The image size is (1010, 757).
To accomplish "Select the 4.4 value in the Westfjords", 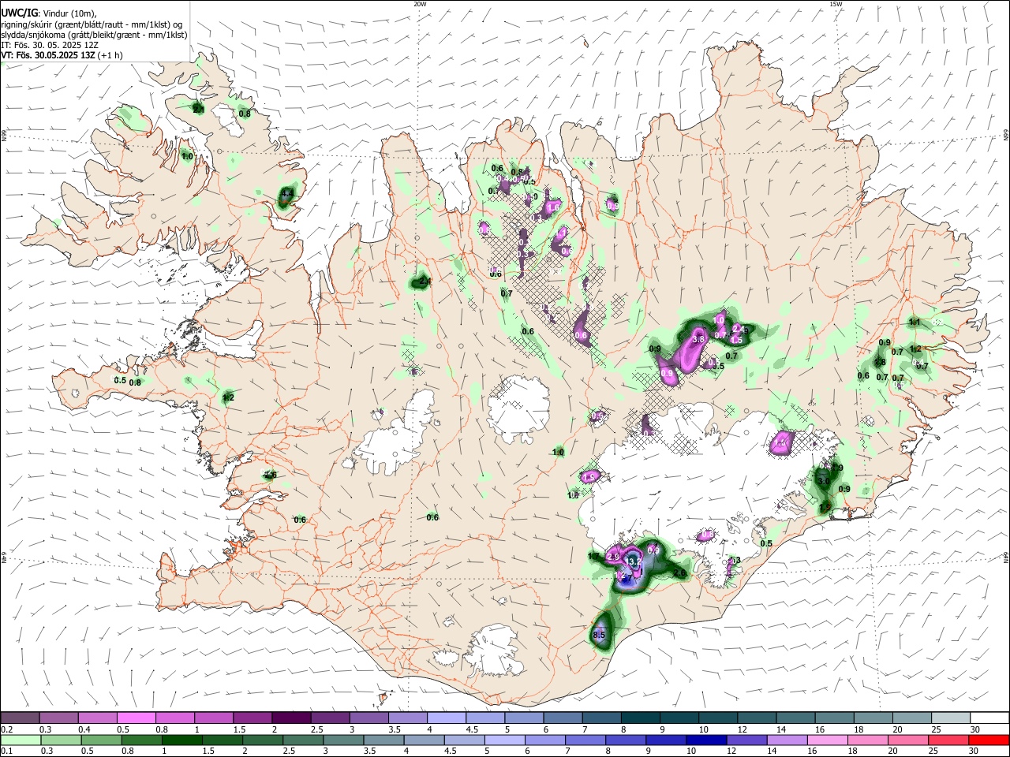I will (x=287, y=192).
